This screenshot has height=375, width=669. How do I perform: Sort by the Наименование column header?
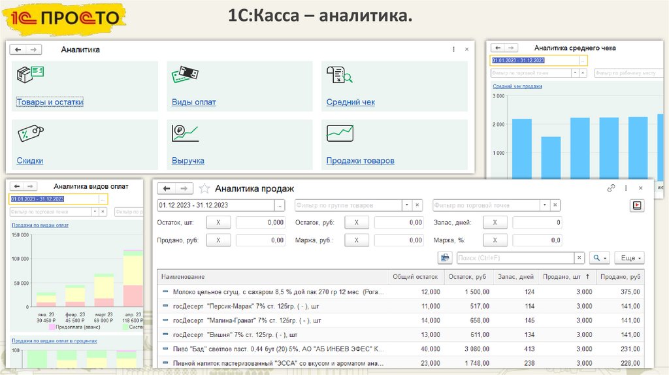point(273,276)
